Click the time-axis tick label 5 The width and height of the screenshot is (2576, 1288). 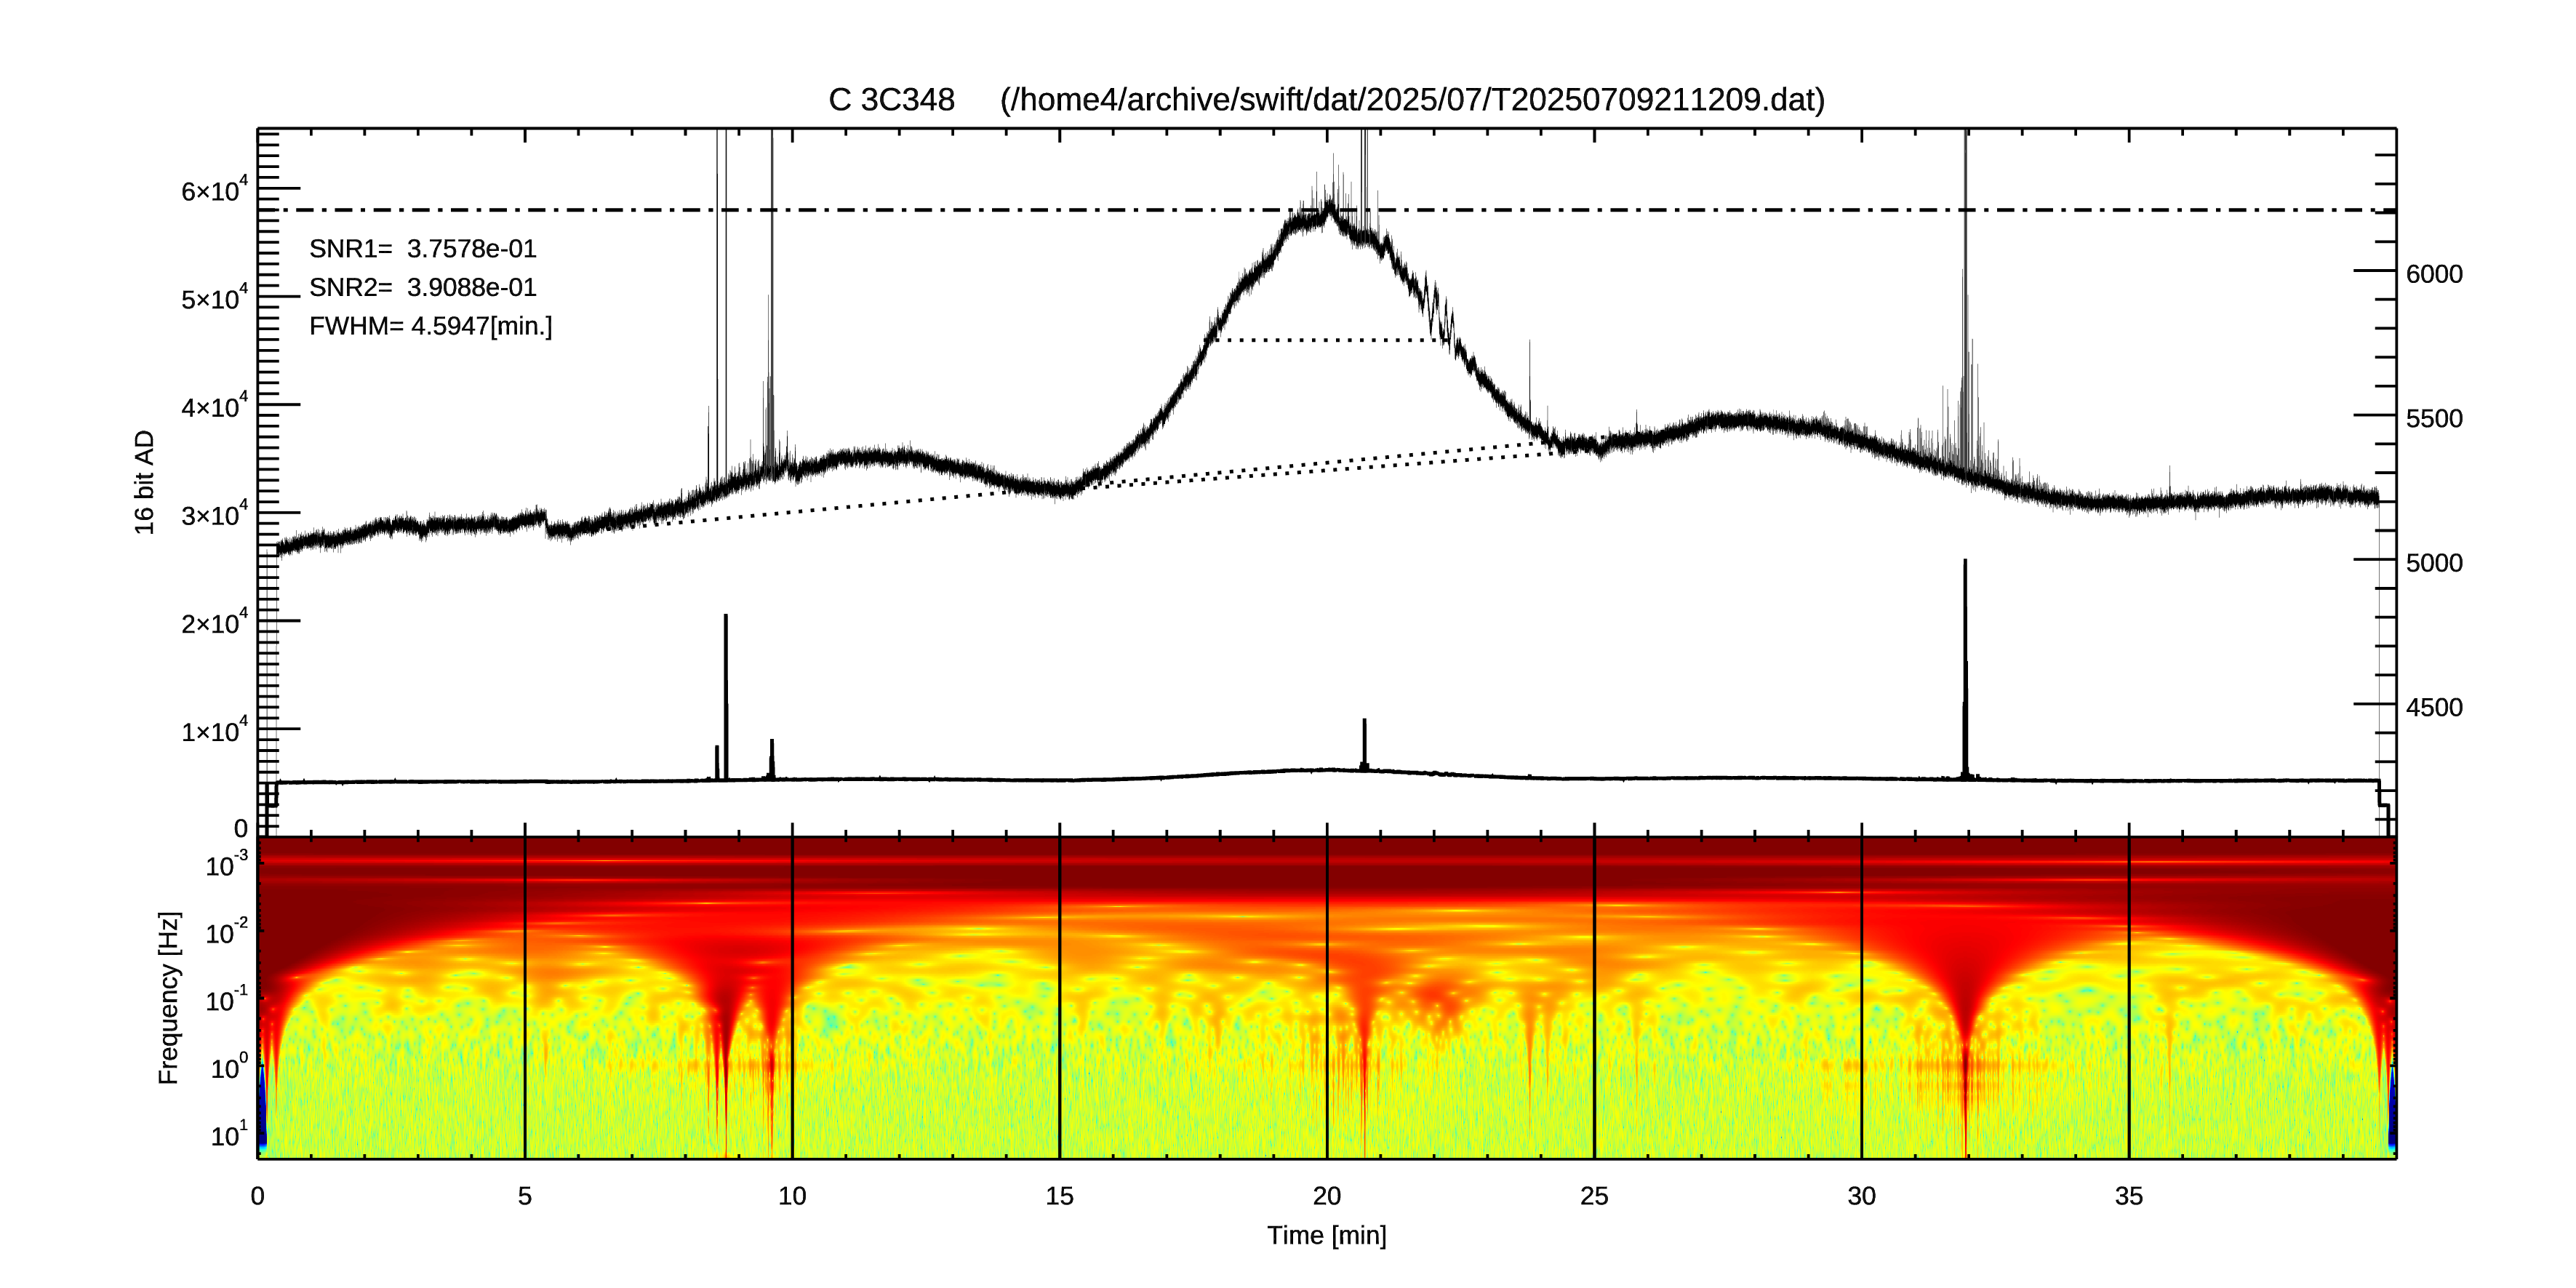[x=525, y=1196]
